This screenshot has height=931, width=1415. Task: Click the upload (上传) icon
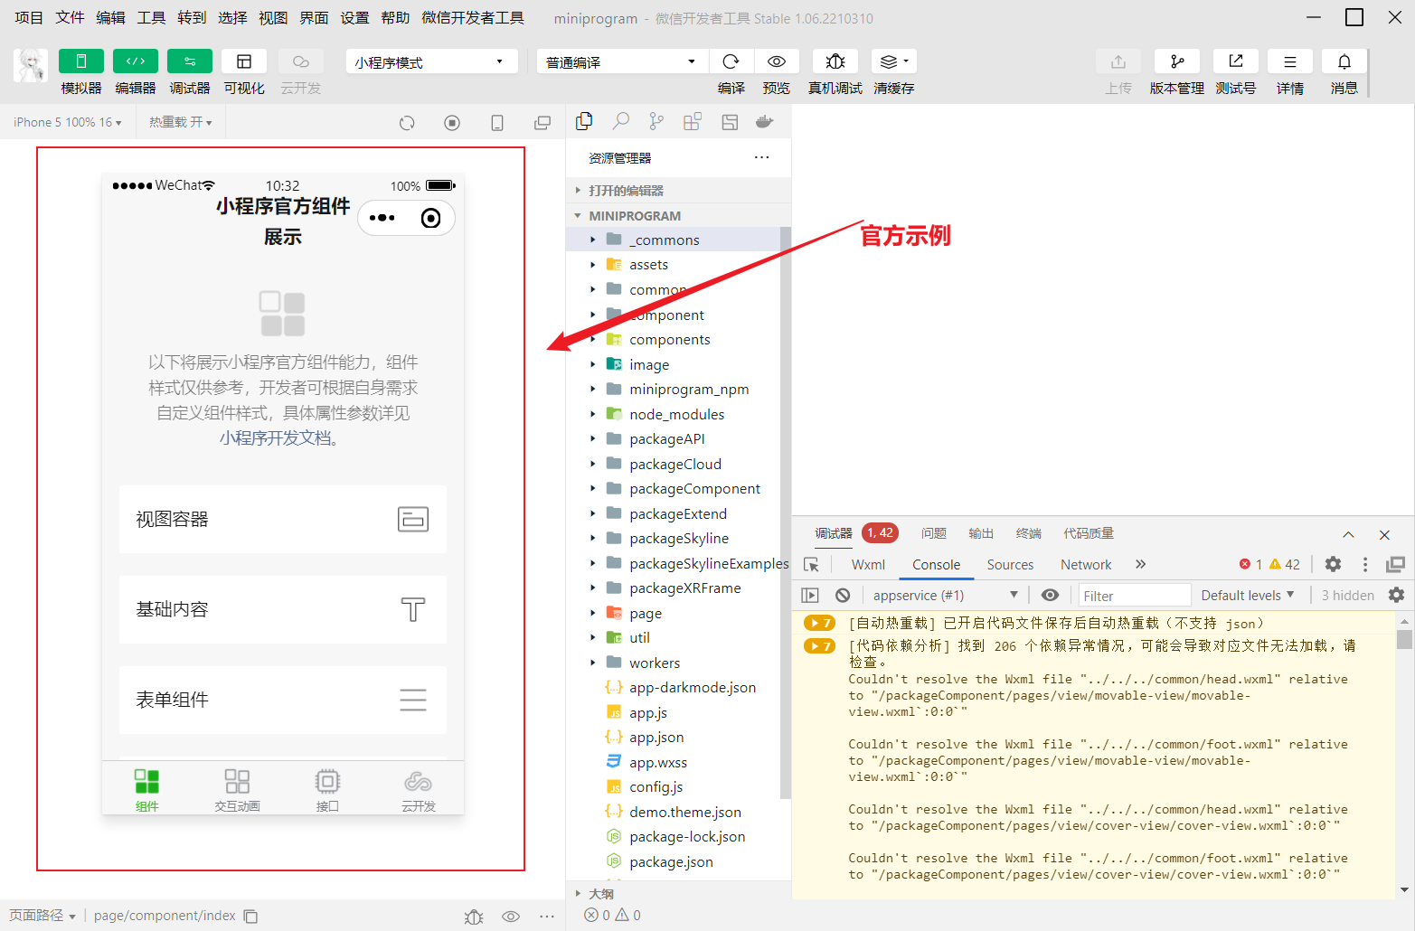click(1118, 61)
